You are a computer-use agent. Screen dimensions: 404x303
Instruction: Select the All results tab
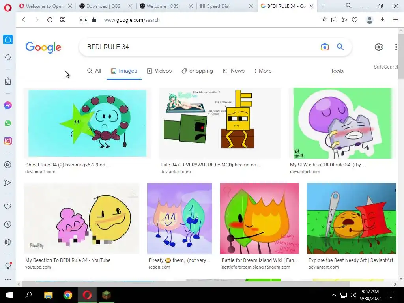coord(94,71)
